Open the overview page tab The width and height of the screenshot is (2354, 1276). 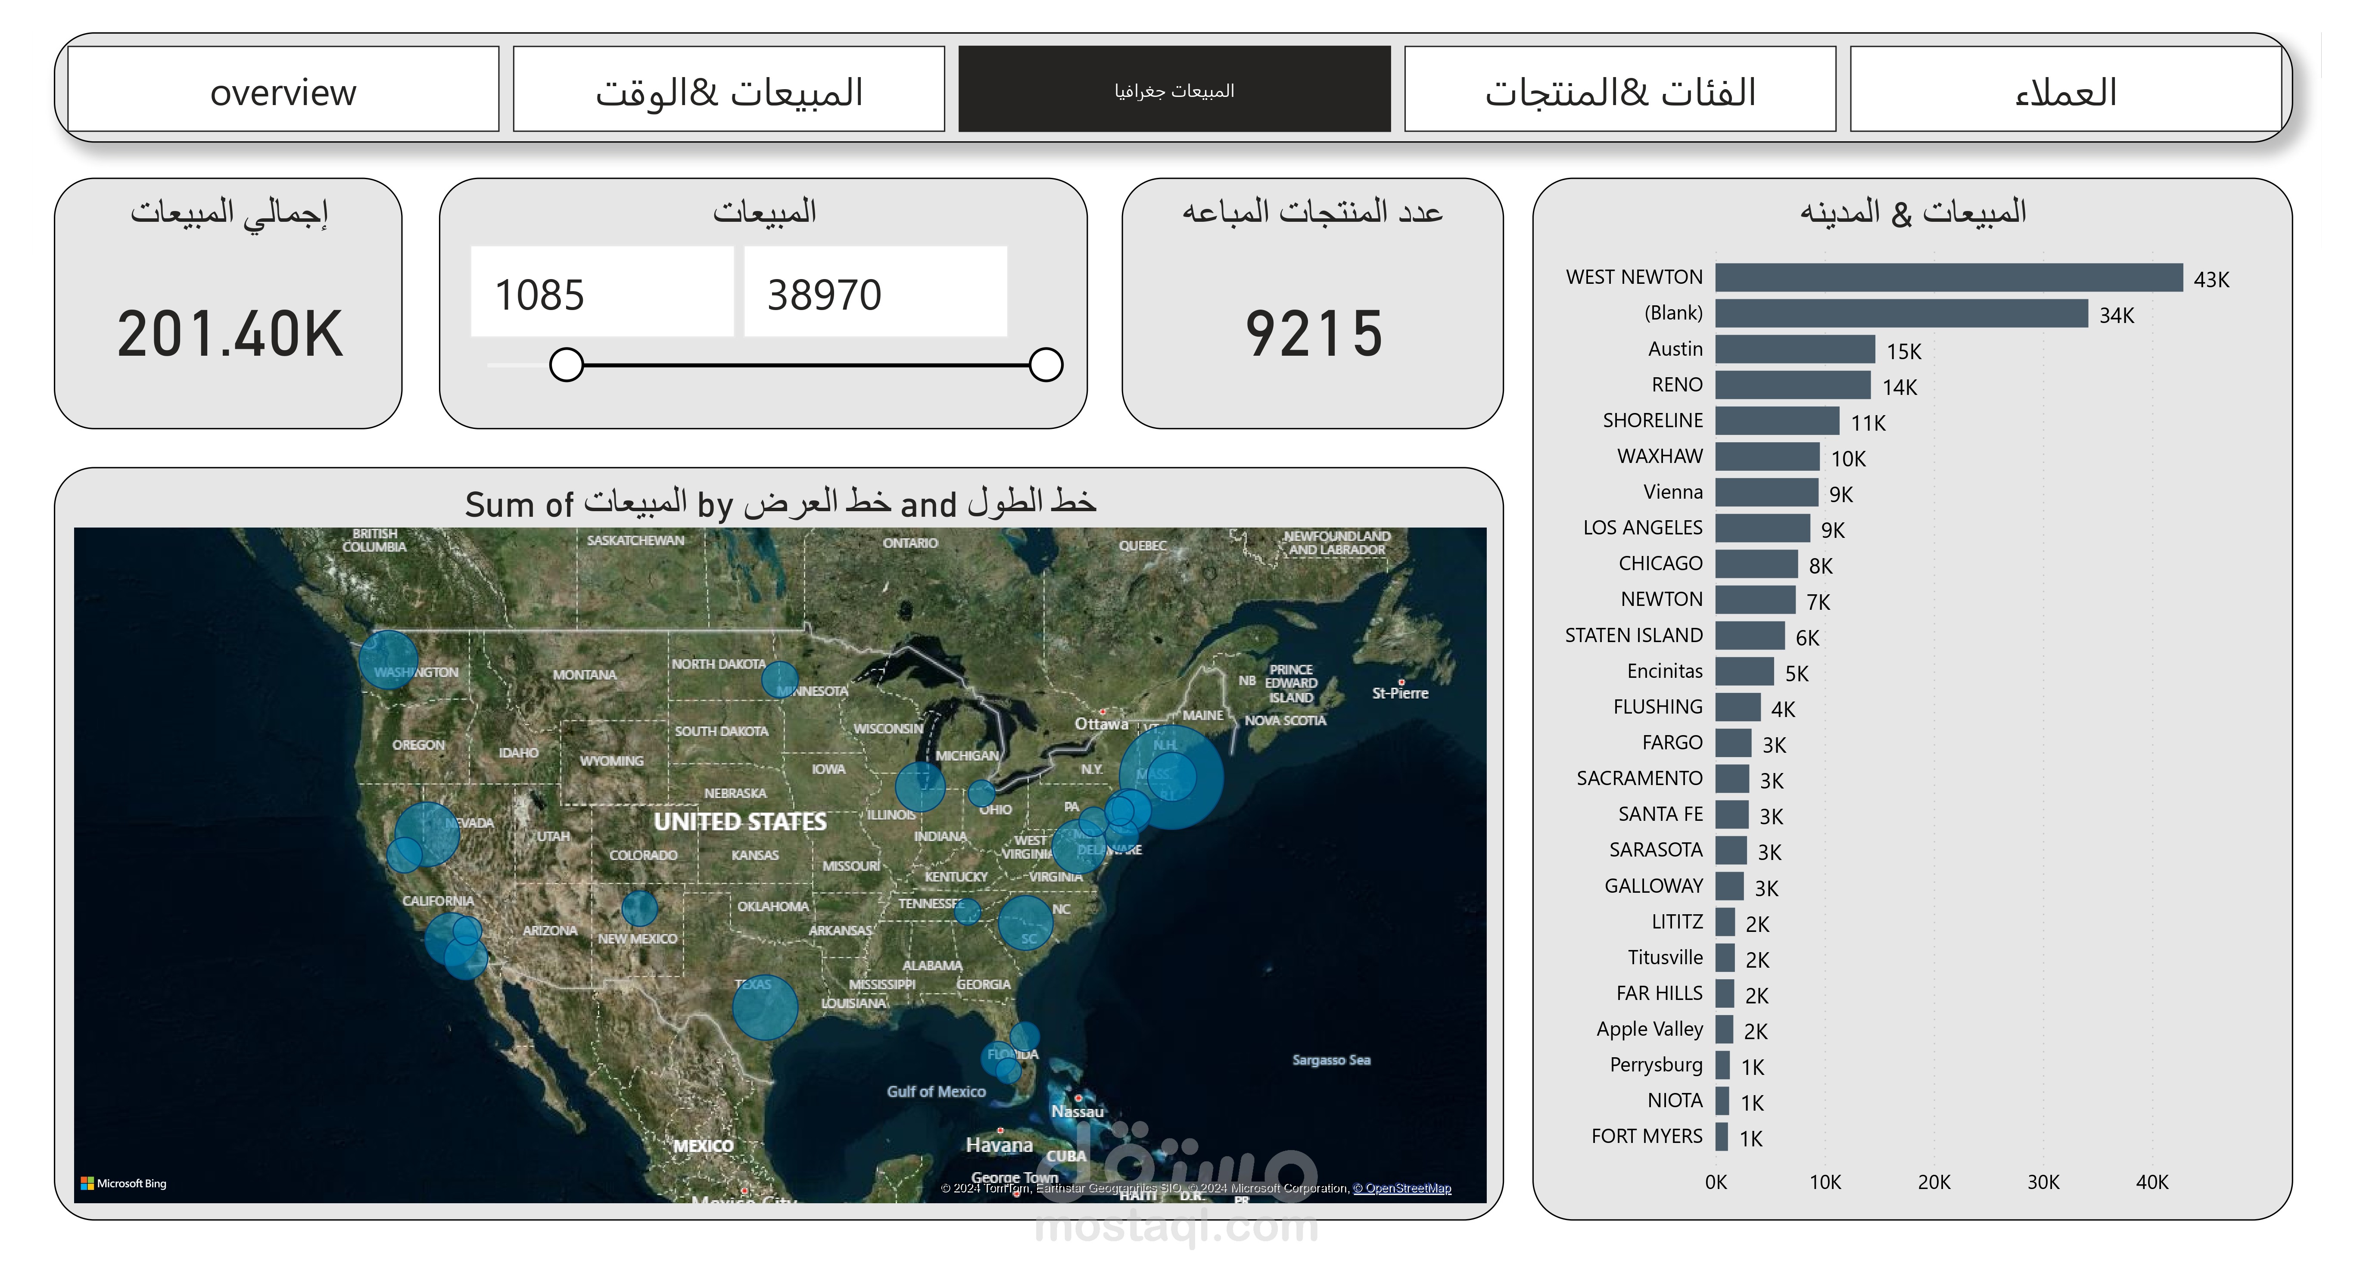pos(283,90)
